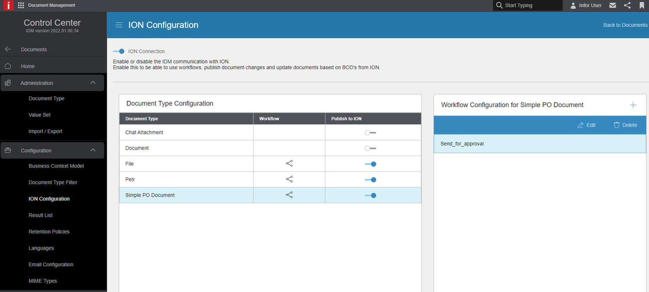Click the Back to Documents link
Screen dimensions: 649x292
(625, 25)
